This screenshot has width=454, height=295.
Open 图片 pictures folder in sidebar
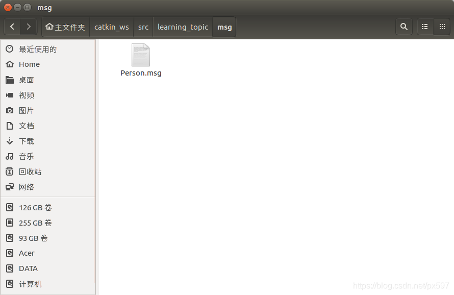coord(48,110)
